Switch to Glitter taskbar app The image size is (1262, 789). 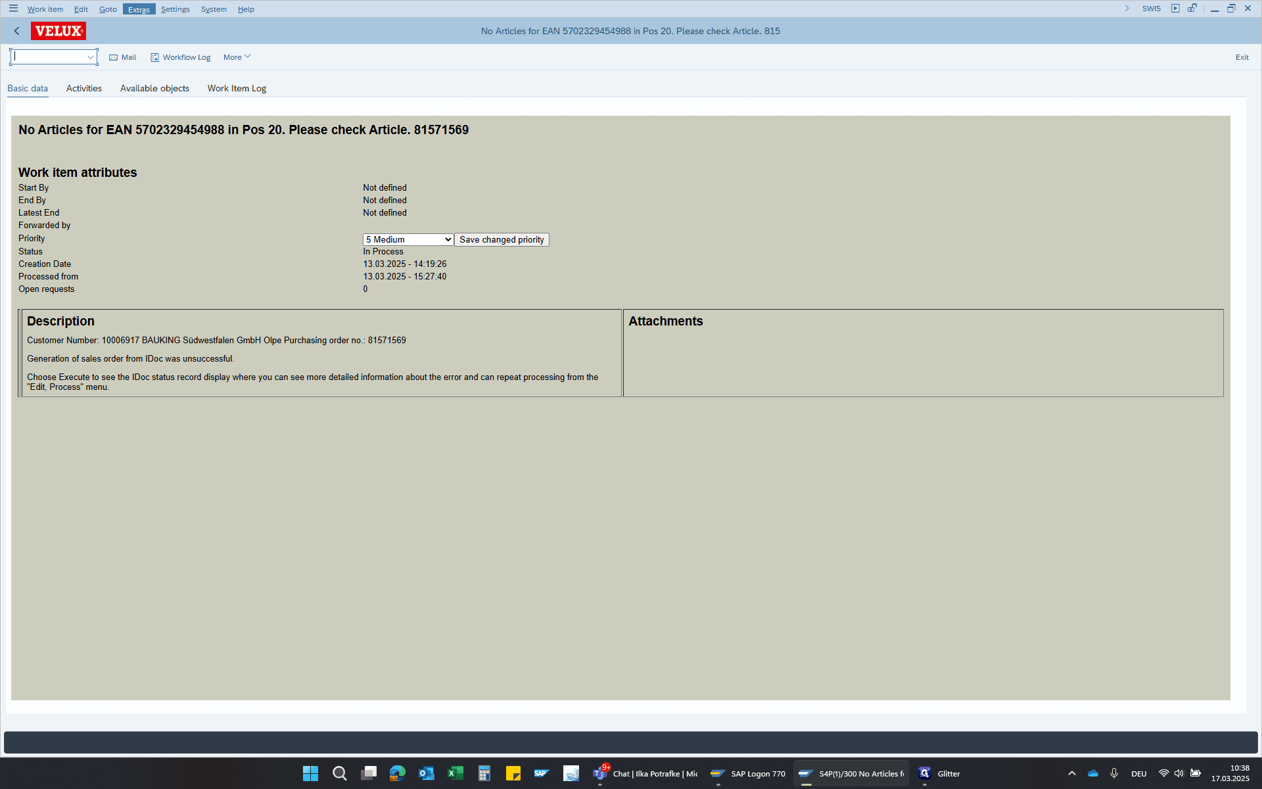[939, 773]
